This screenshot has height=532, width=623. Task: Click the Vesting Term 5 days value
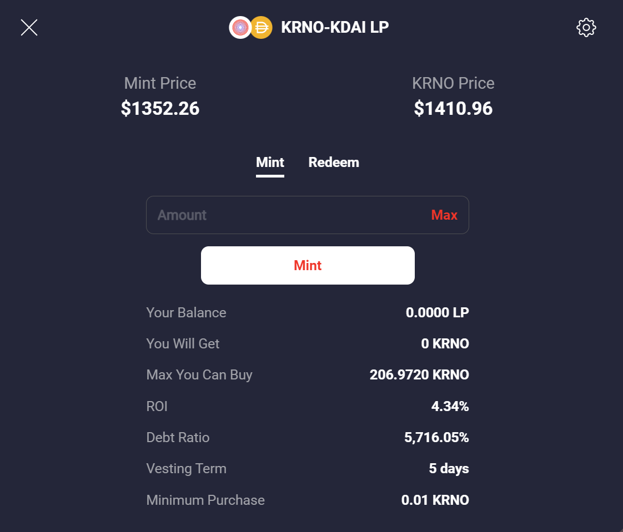[449, 468]
